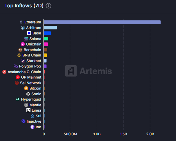Click the 0 axis tick label

pyautogui.click(x=44, y=134)
